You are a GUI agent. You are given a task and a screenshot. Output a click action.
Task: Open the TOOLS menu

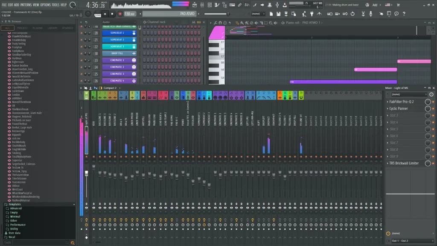(55, 5)
